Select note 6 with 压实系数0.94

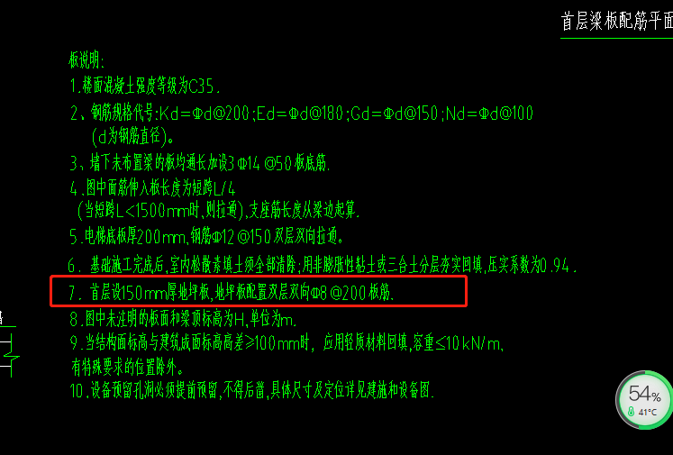(323, 266)
